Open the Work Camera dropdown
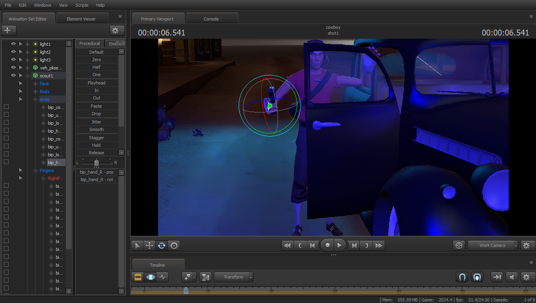The height and width of the screenshot is (303, 536). 493,245
